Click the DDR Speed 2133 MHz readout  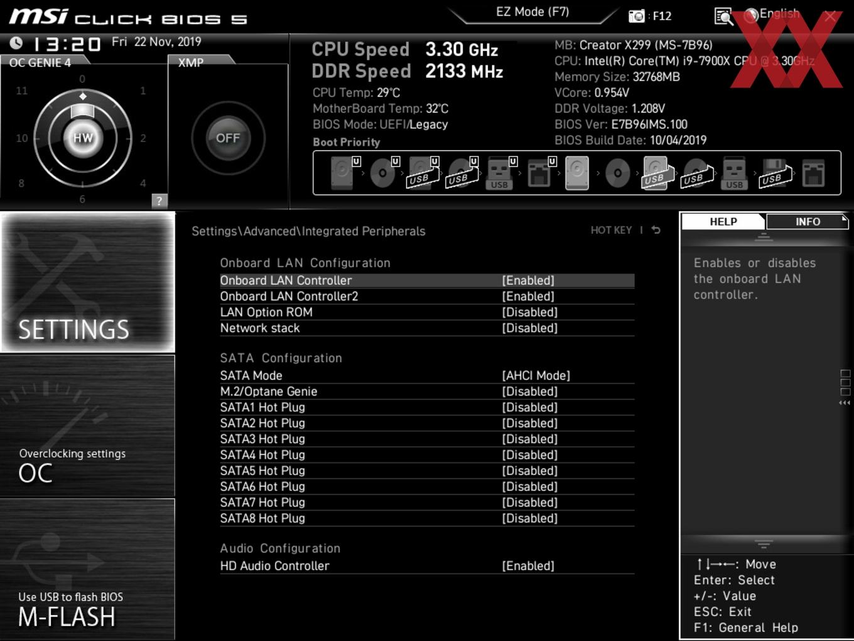(408, 71)
